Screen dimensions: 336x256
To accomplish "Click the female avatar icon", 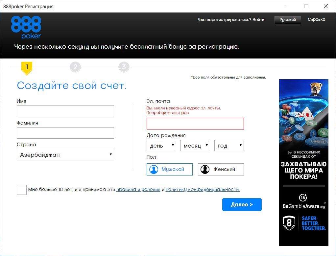I will click(205, 169).
